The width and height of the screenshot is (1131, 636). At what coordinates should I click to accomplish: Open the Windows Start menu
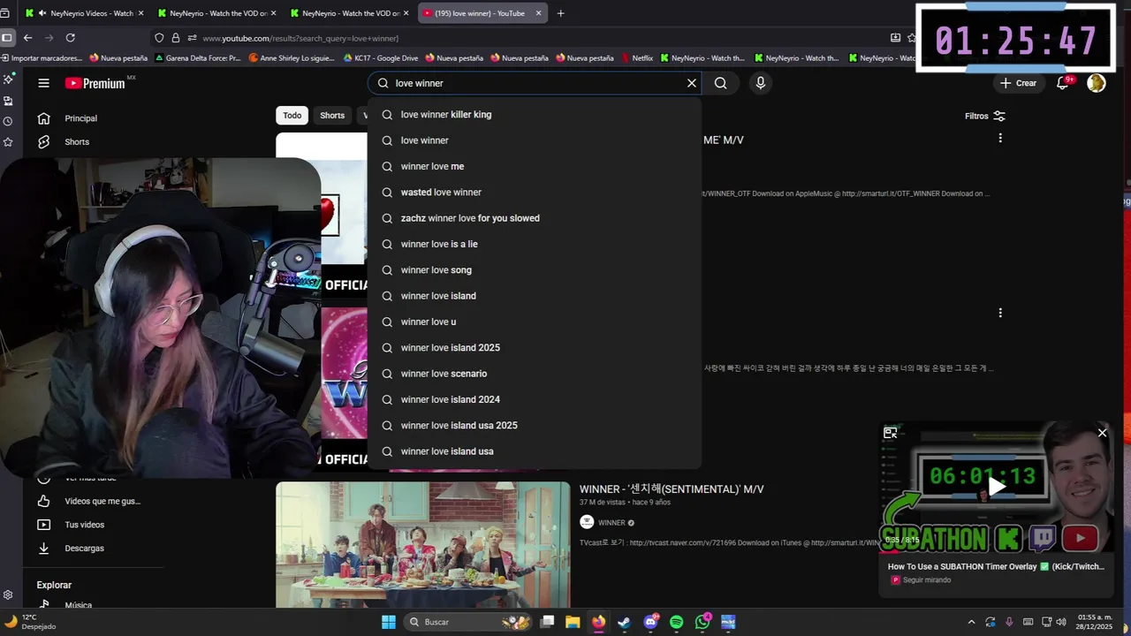[389, 622]
